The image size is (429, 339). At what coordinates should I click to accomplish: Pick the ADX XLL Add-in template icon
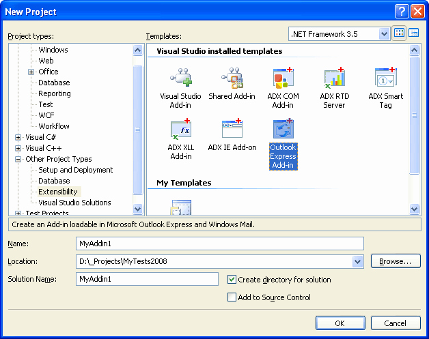[x=180, y=129]
